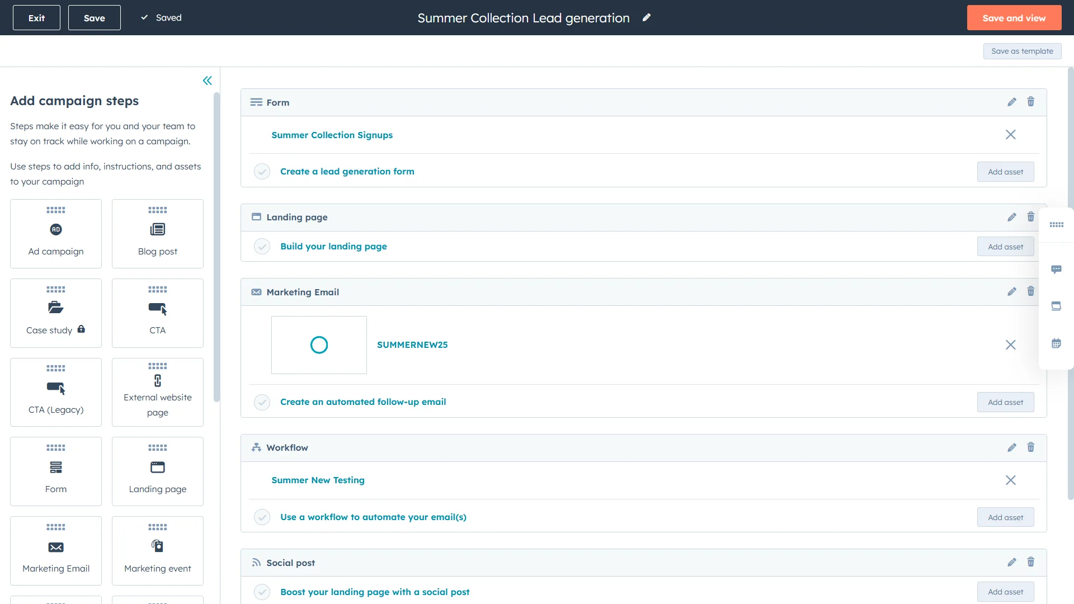Open the Summer New Testing workflow link

pyautogui.click(x=318, y=480)
